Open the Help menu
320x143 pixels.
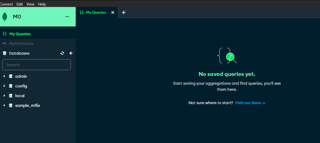pos(42,4)
